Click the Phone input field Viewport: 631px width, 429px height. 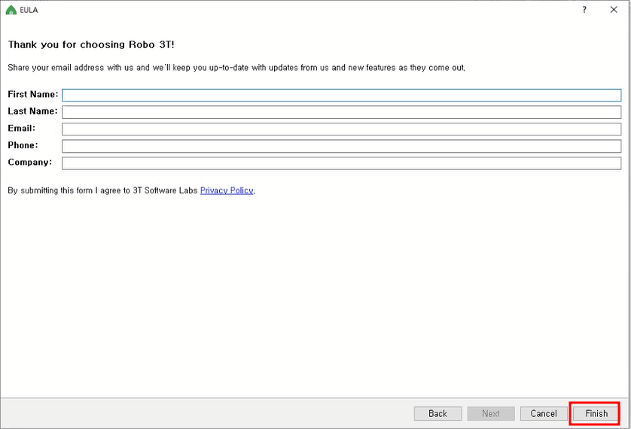[342, 146]
